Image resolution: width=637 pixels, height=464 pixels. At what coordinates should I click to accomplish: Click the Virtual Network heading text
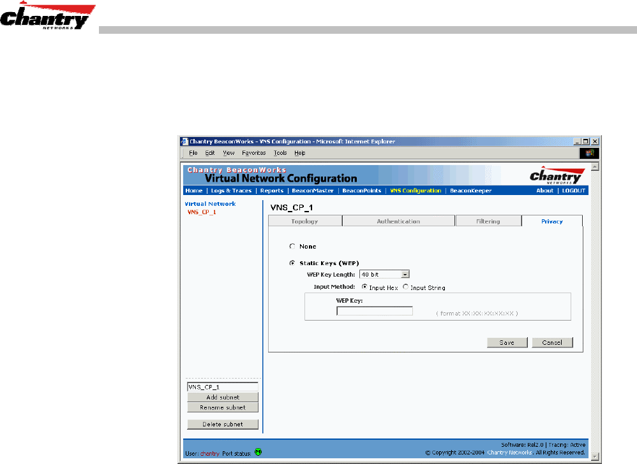coord(210,203)
